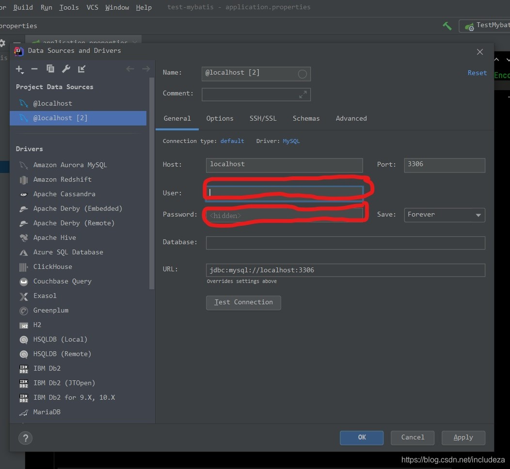This screenshot has width=510, height=469.
Task: Open the Run menu
Action: point(47,7)
